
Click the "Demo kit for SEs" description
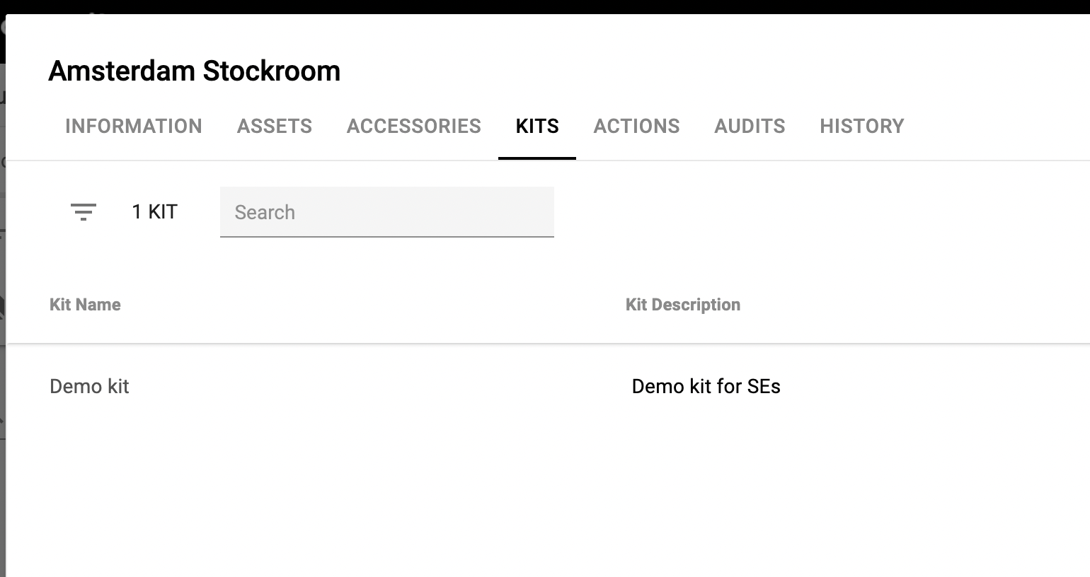coord(706,387)
